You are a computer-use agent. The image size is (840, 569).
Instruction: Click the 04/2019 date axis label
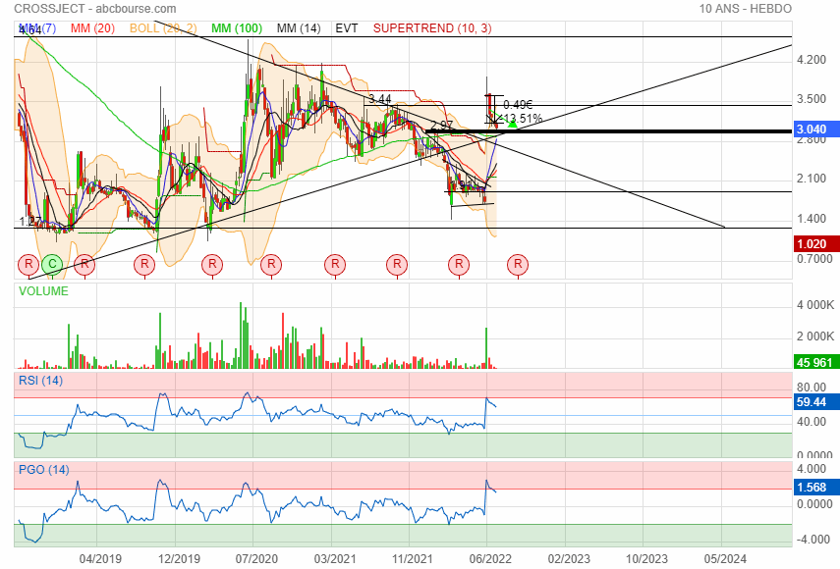100,559
